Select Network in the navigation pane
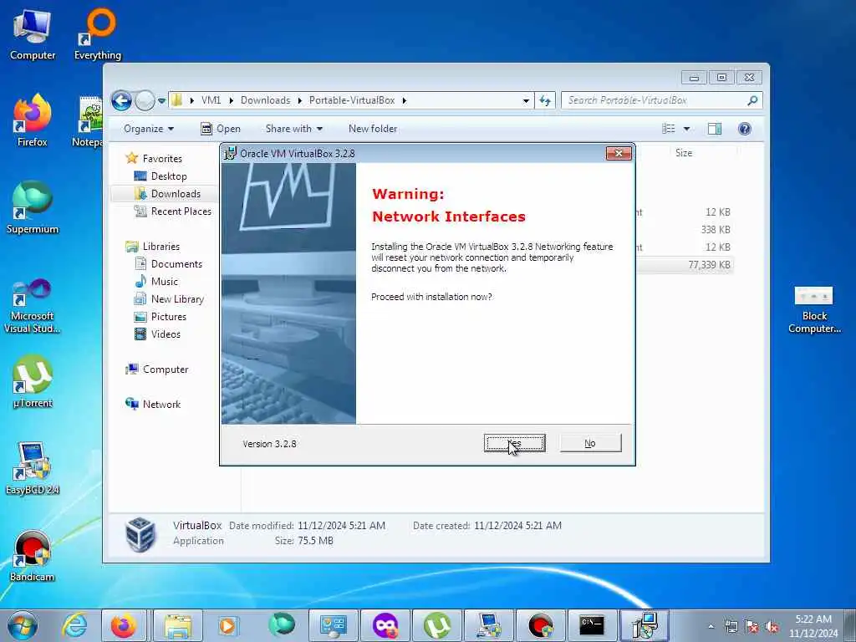The width and height of the screenshot is (856, 642). coord(161,405)
